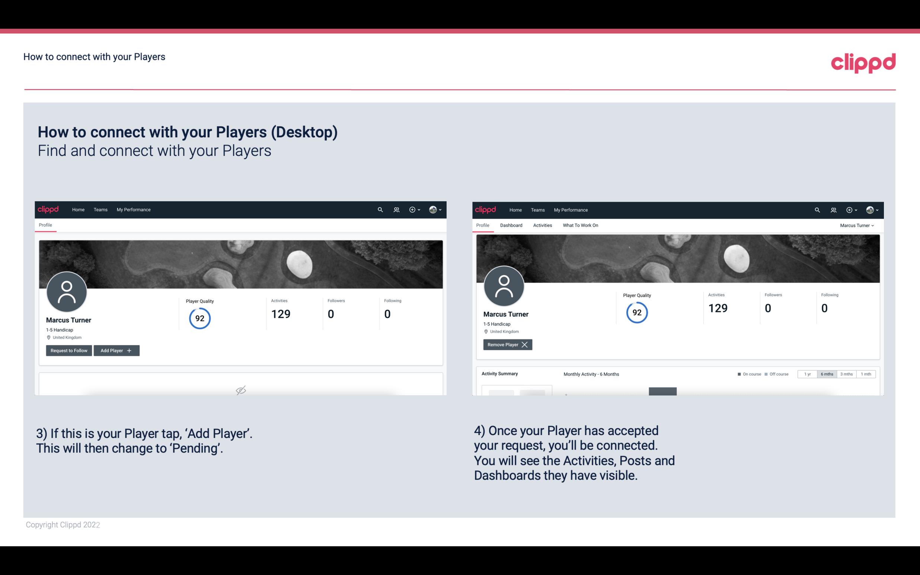Click the 'Add Player' button

[x=116, y=350]
